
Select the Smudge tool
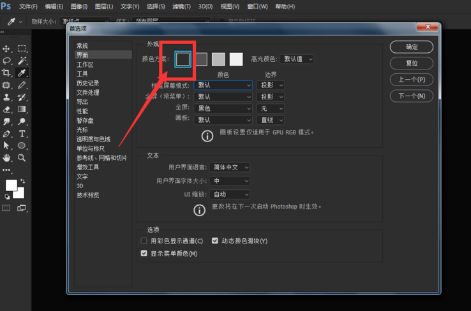click(6, 122)
